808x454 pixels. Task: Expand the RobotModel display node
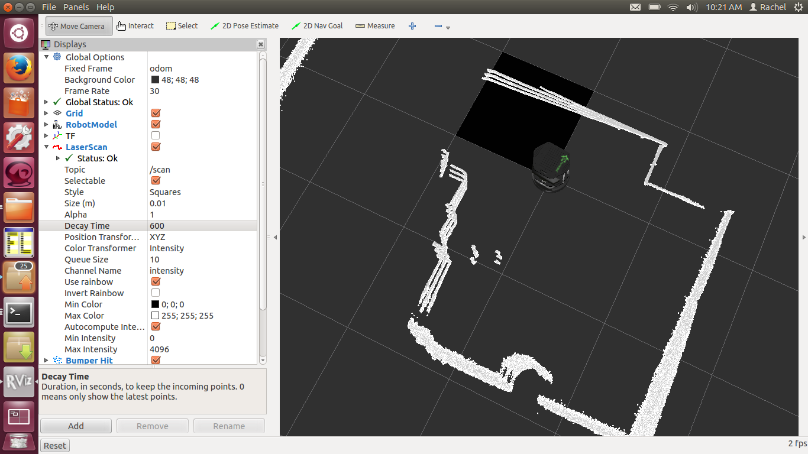[x=47, y=124]
